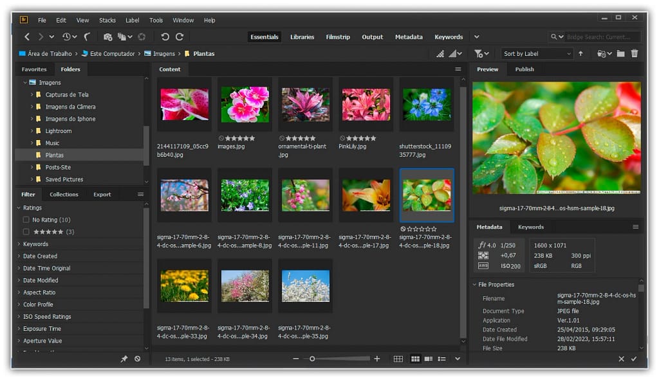Select the Output workspace
Image resolution: width=659 pixels, height=381 pixels.
pos(373,37)
